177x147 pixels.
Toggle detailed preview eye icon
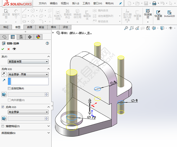[x=14, y=49]
